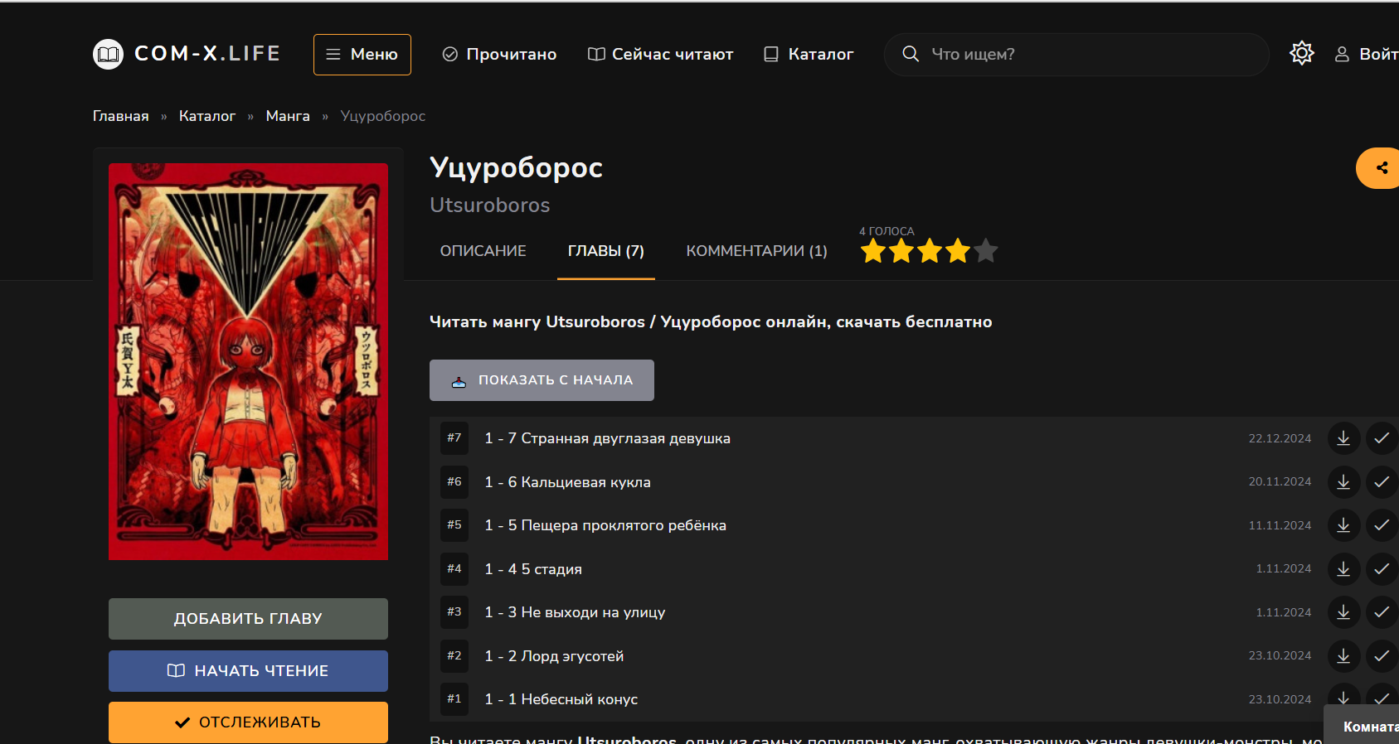Switch to the ОПИСАНИЕ tab
Image resolution: width=1399 pixels, height=744 pixels.
pyautogui.click(x=483, y=251)
